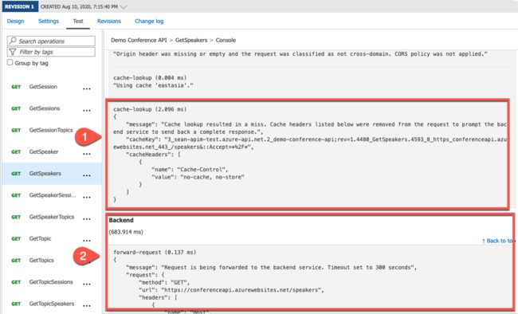This screenshot has width=518, height=314.
Task: Select the GetSessionTopics operation
Action: point(51,130)
